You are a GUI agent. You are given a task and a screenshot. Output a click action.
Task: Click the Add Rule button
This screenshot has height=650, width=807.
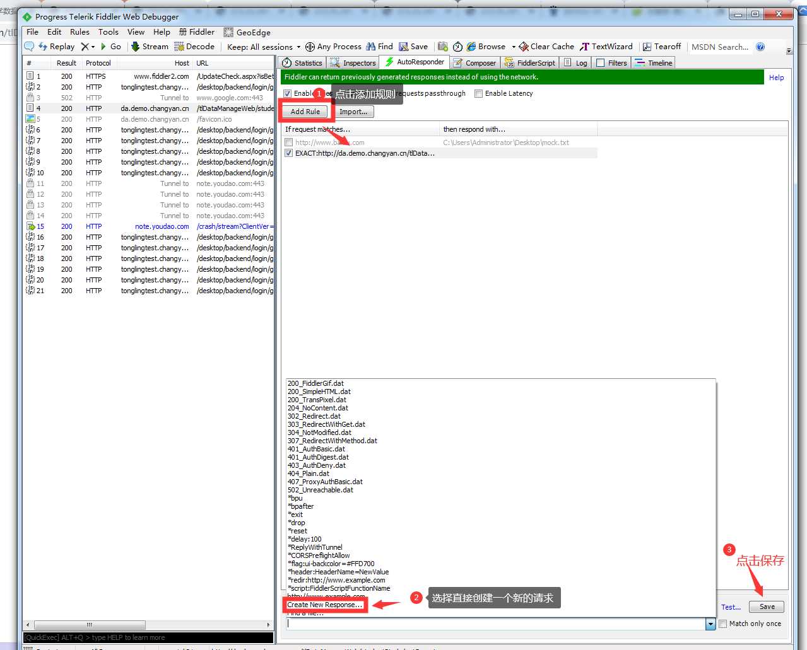(305, 112)
